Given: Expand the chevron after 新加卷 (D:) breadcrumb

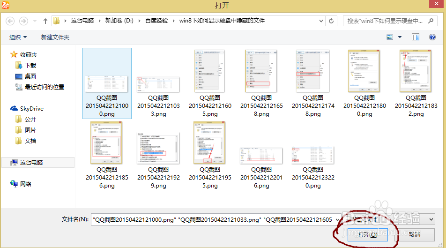Looking at the screenshot, I should tap(140, 21).
